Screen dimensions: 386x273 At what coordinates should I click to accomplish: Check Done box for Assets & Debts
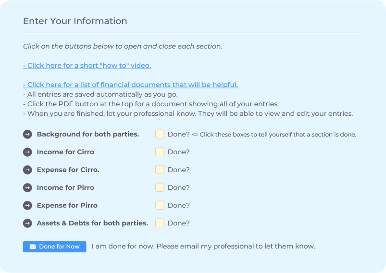[x=160, y=223]
